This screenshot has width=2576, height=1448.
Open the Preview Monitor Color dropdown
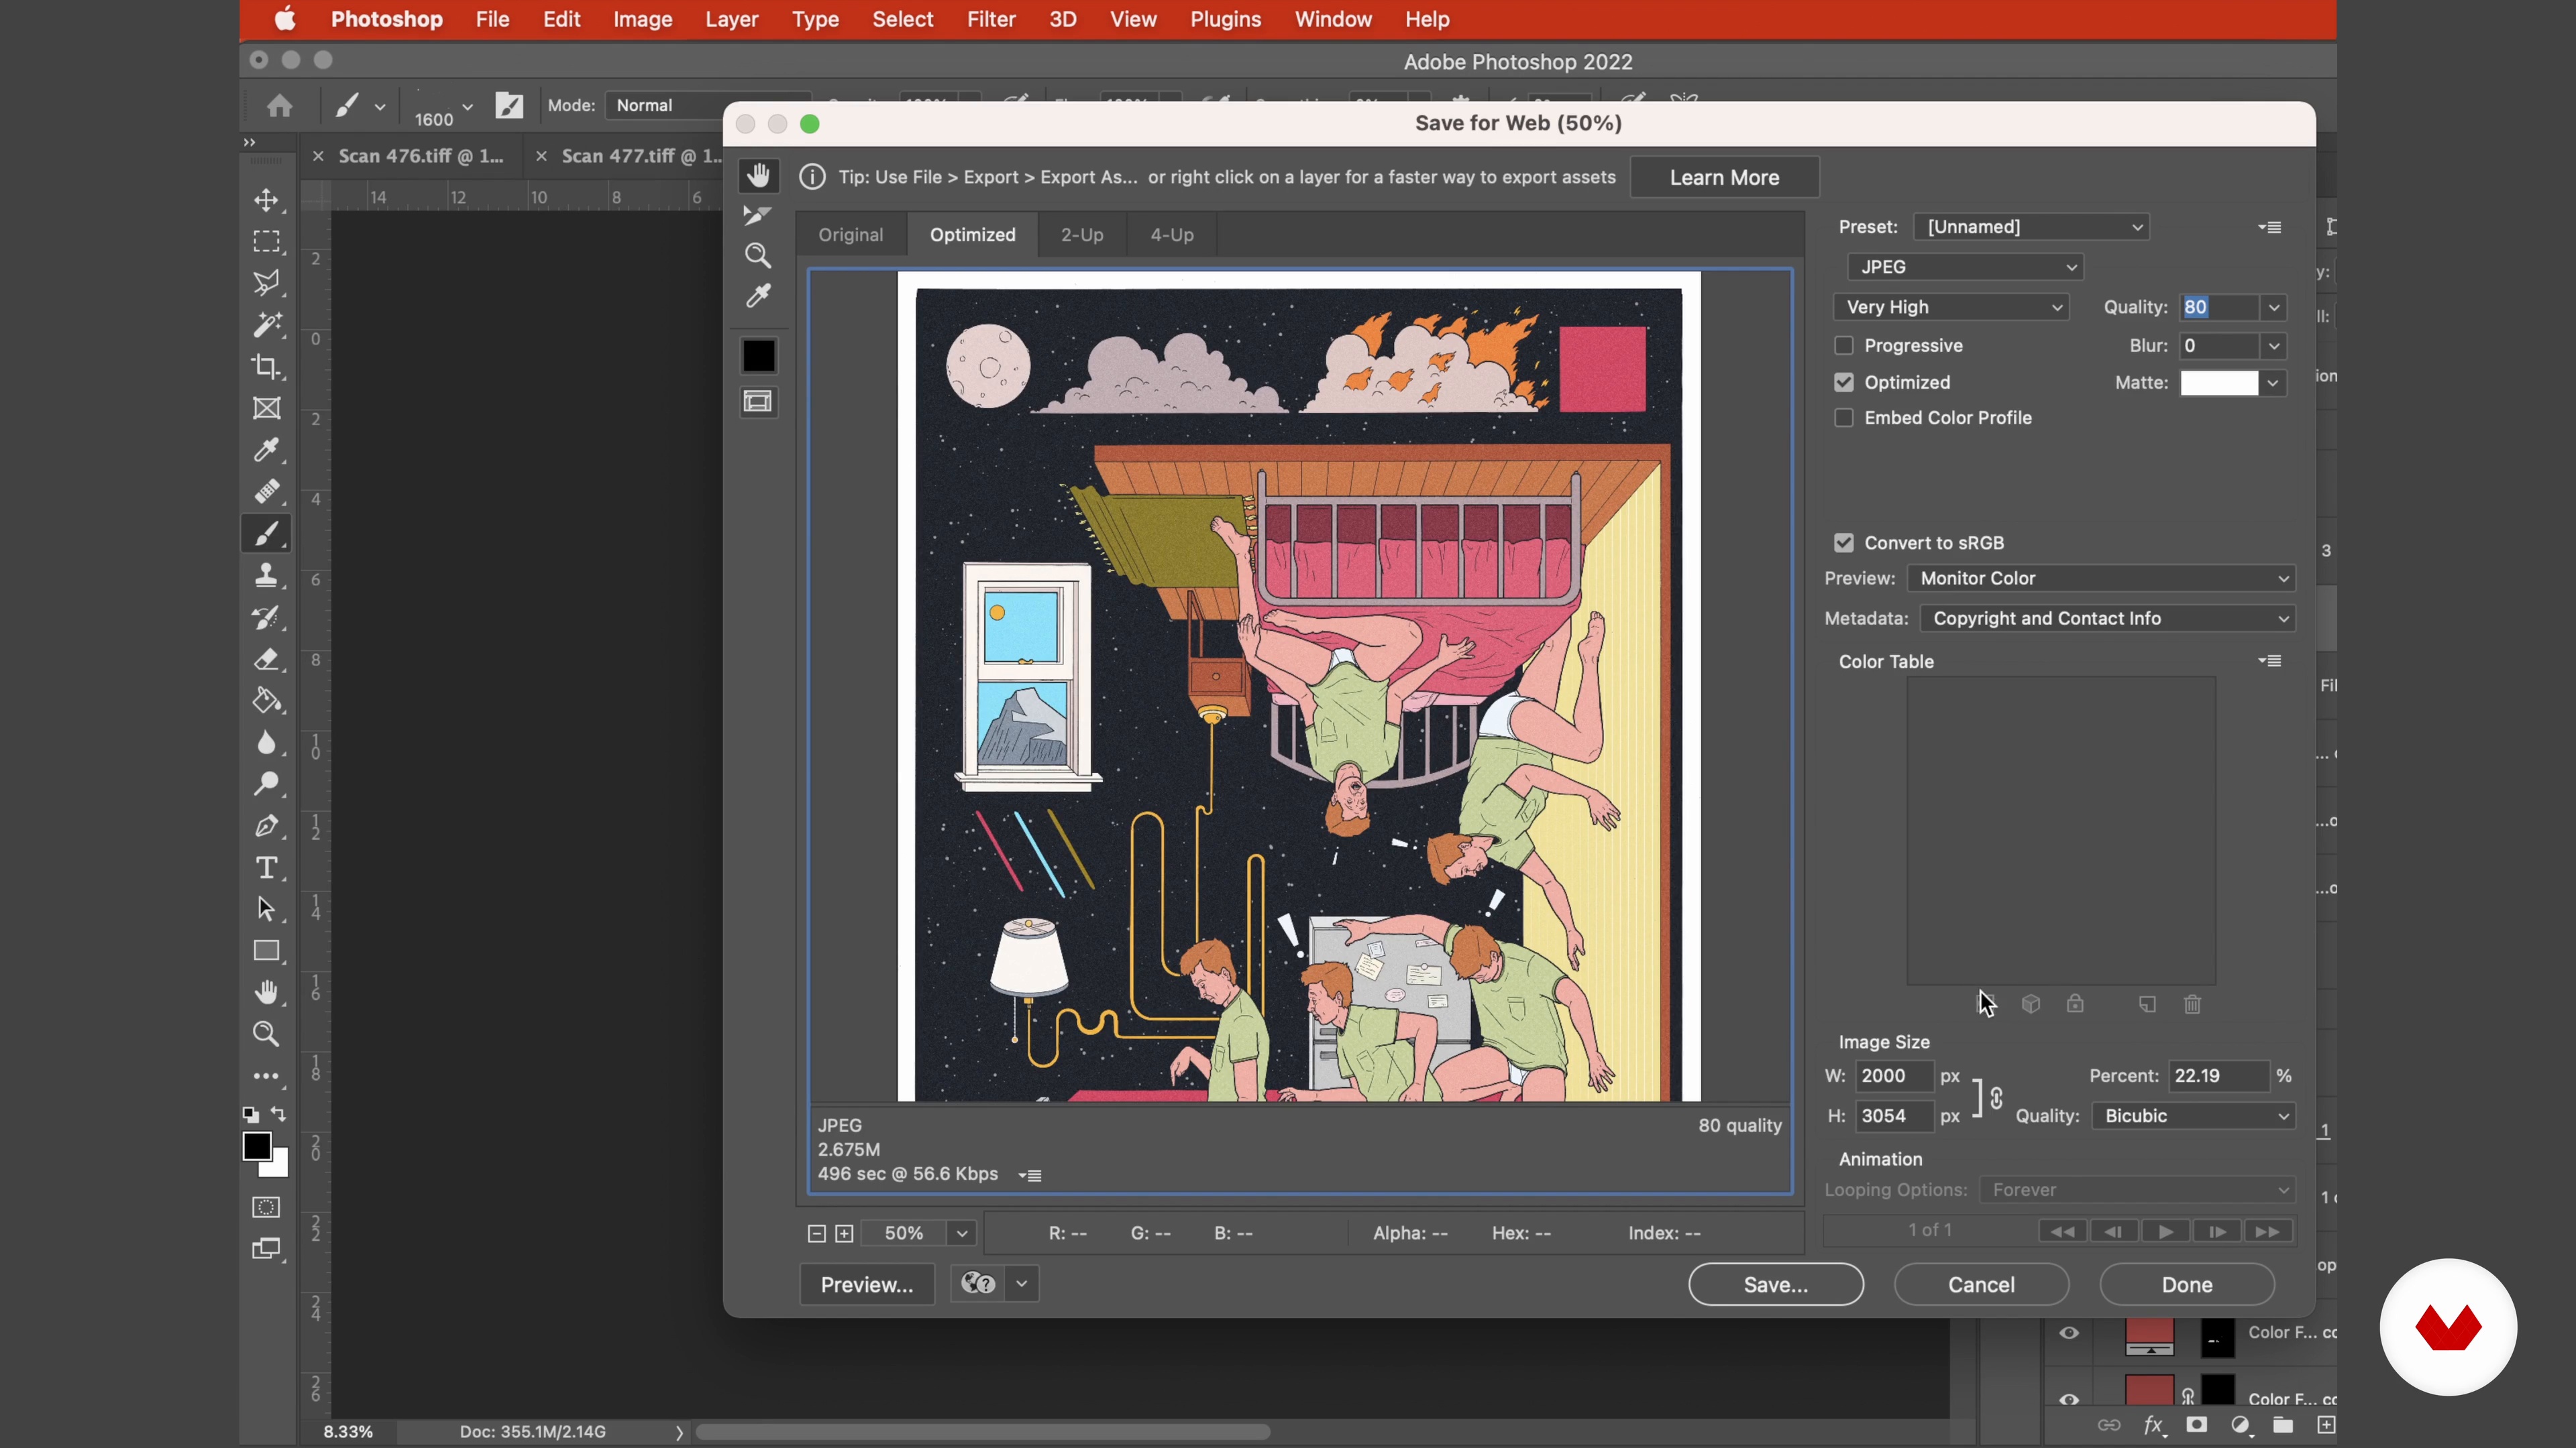[x=2101, y=579]
